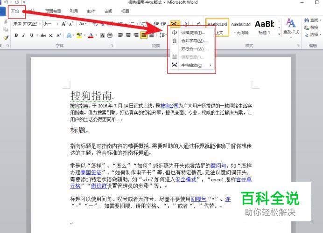Click the Asian Layout button
323x233 pixels.
(x=175, y=24)
